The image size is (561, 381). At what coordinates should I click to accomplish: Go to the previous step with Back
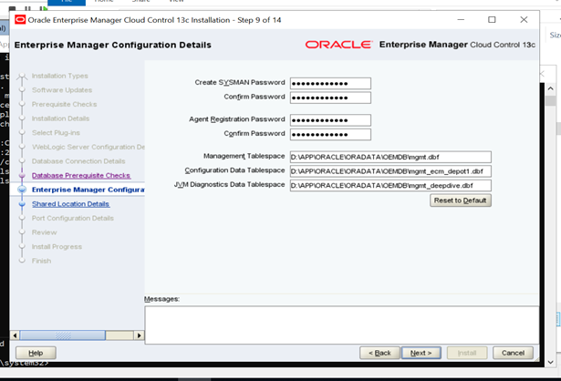coord(380,353)
